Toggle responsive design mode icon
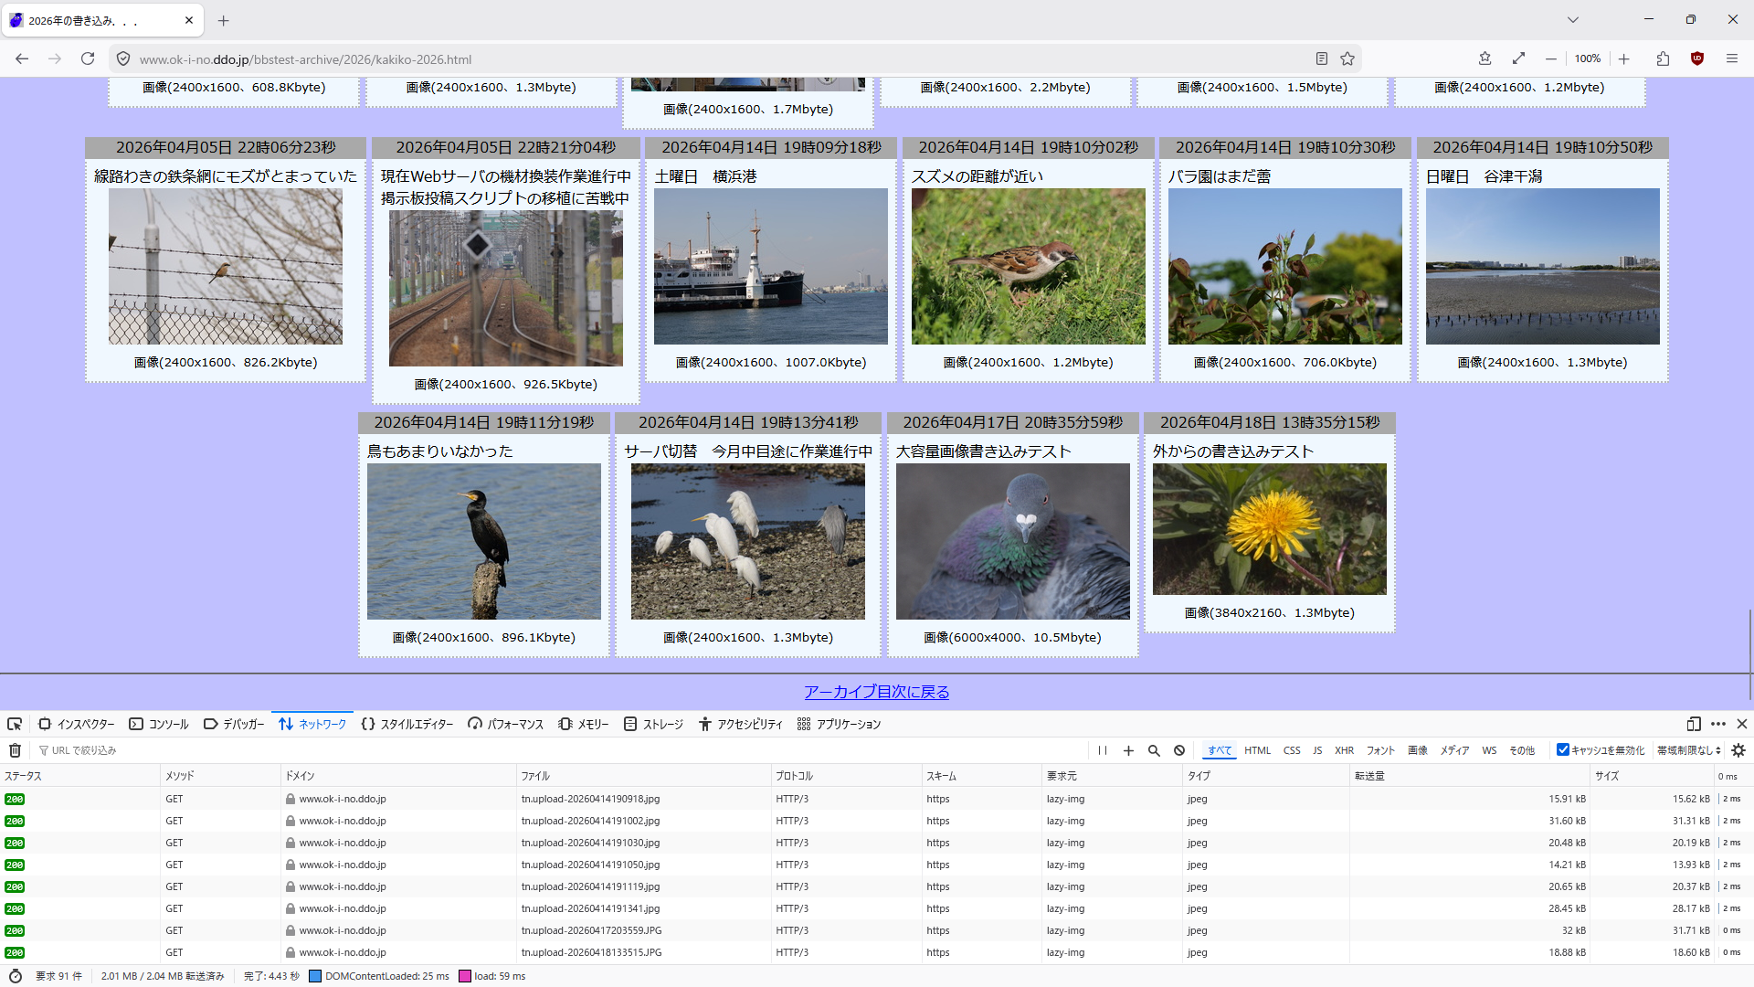1754x987 pixels. point(1693,724)
